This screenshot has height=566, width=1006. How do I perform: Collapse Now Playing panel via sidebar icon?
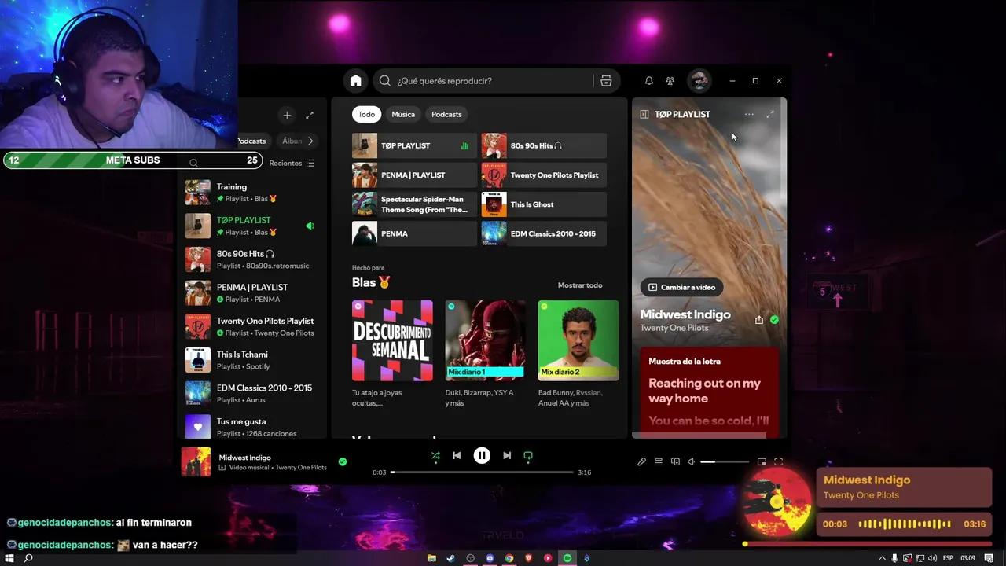[644, 114]
